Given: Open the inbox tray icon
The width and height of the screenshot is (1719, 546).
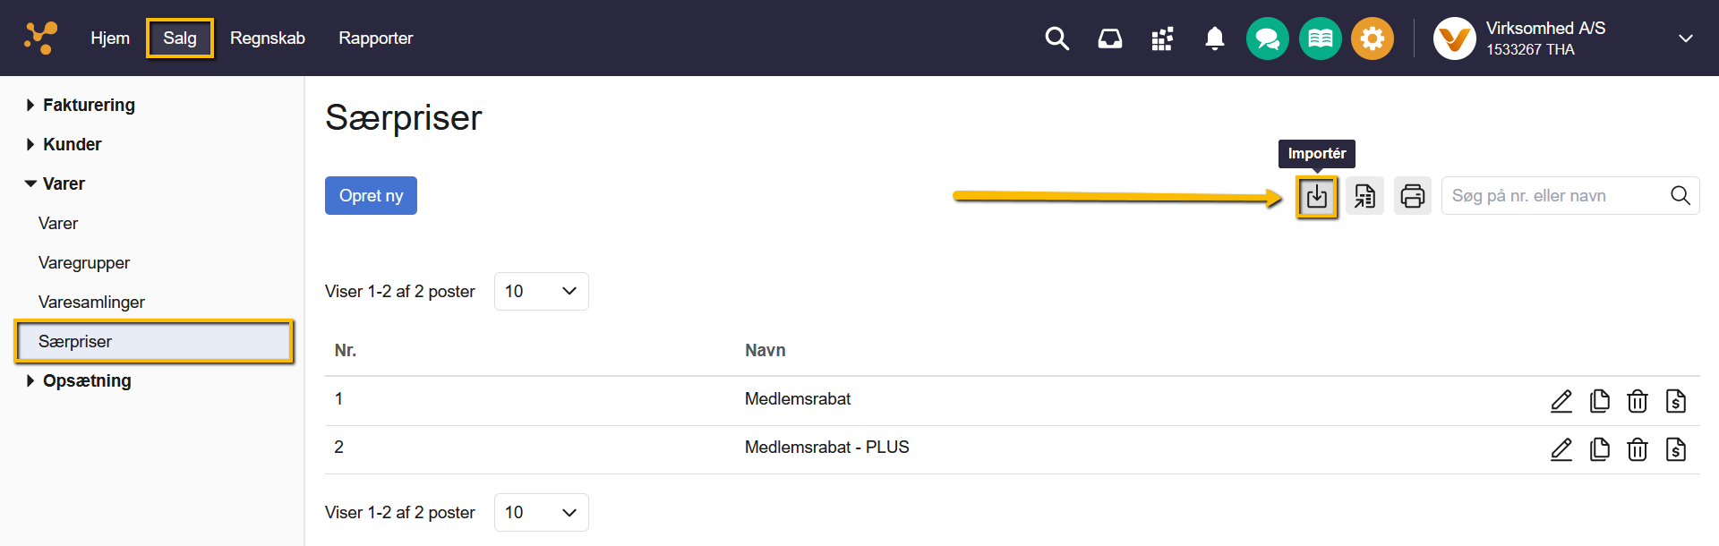Looking at the screenshot, I should coord(1110,38).
